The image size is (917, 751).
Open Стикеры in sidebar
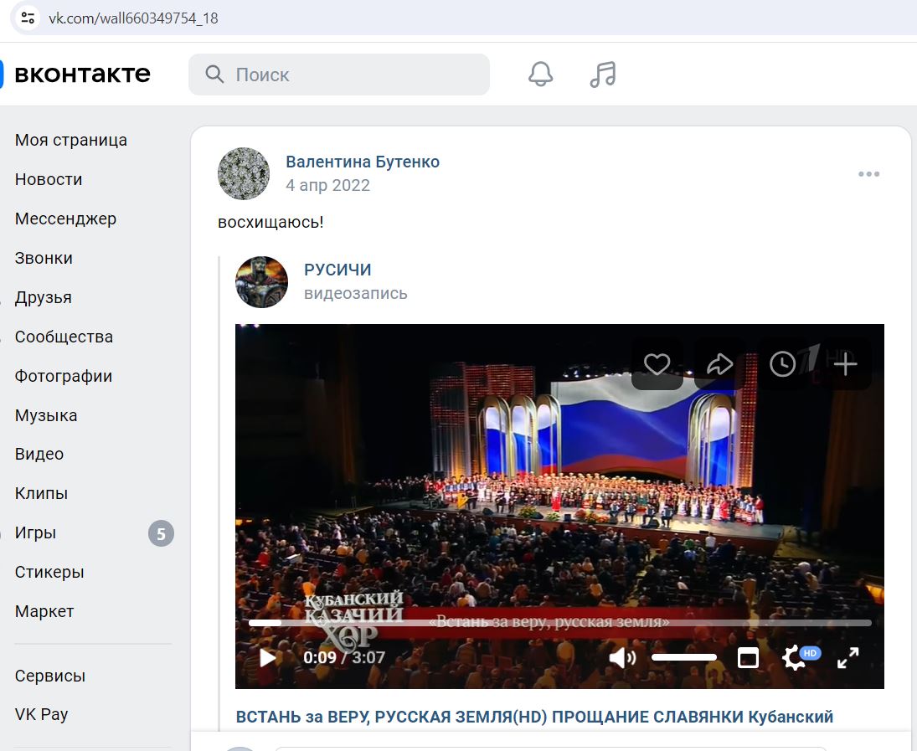pyautogui.click(x=49, y=572)
